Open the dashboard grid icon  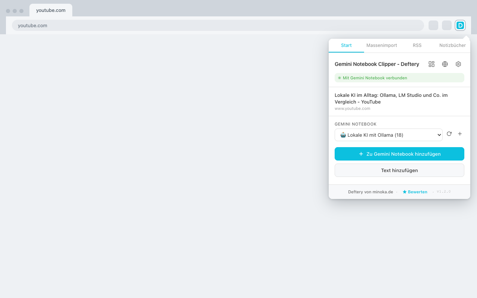432,64
